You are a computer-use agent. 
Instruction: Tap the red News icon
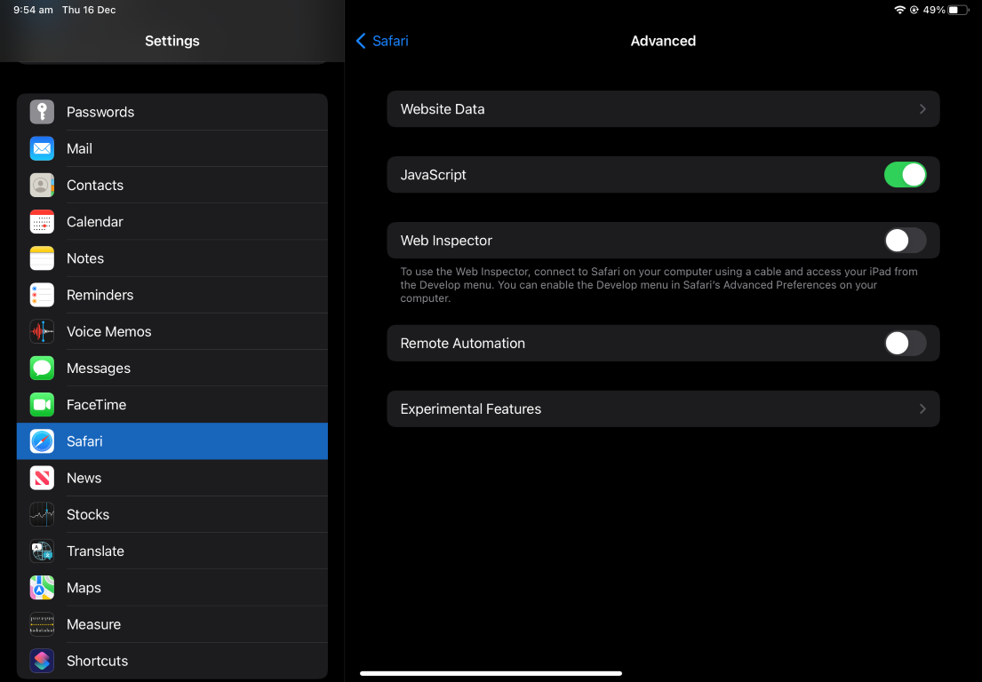tap(42, 478)
